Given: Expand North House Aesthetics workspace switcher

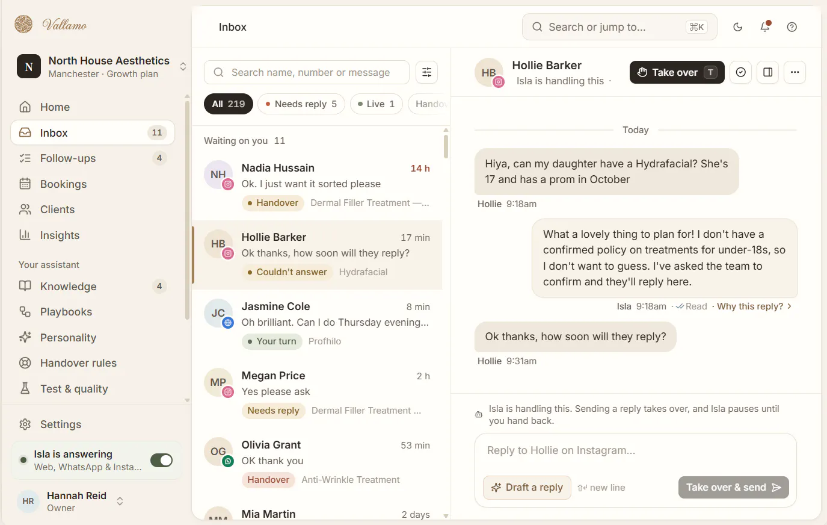Looking at the screenshot, I should pos(102,67).
